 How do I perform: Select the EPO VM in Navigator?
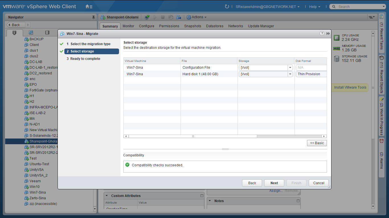[33, 85]
